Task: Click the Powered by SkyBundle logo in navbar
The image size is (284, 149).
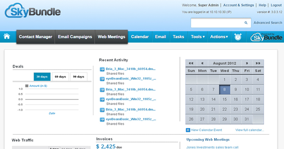Action: [x=266, y=37]
